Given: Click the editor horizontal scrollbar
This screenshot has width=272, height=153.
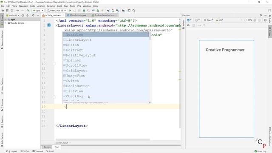Looking at the screenshot, I should coord(103,139).
